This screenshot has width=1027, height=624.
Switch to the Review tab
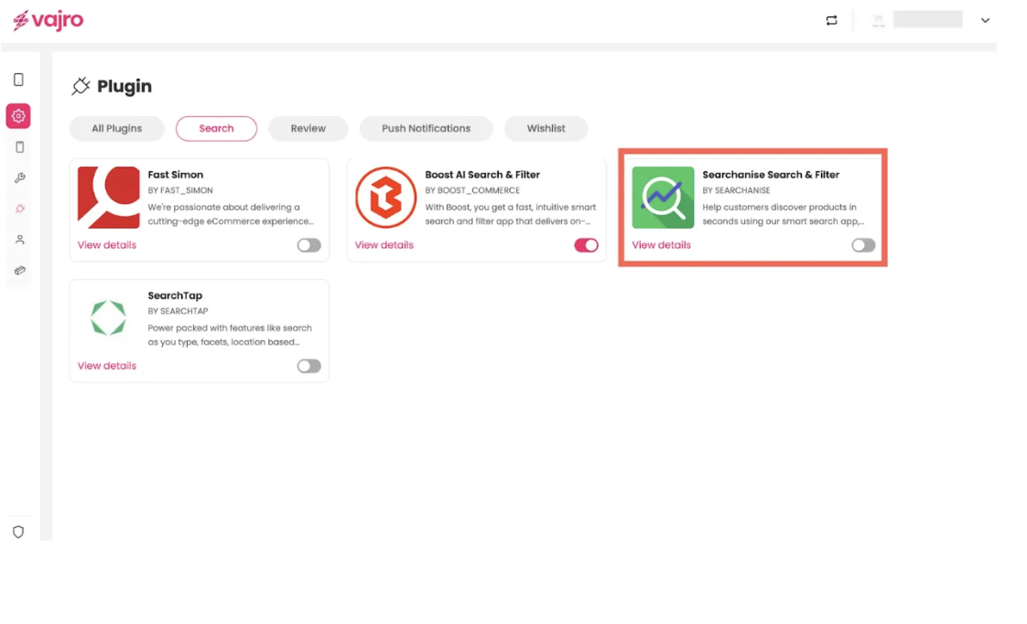[x=308, y=128]
